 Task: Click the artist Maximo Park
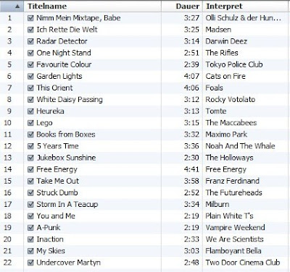[x=226, y=135]
